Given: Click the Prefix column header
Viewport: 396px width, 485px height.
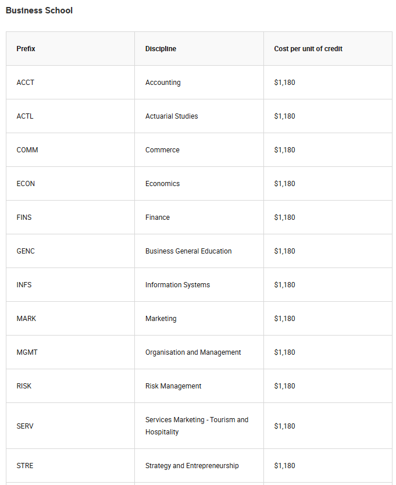Looking at the screenshot, I should pyautogui.click(x=26, y=49).
